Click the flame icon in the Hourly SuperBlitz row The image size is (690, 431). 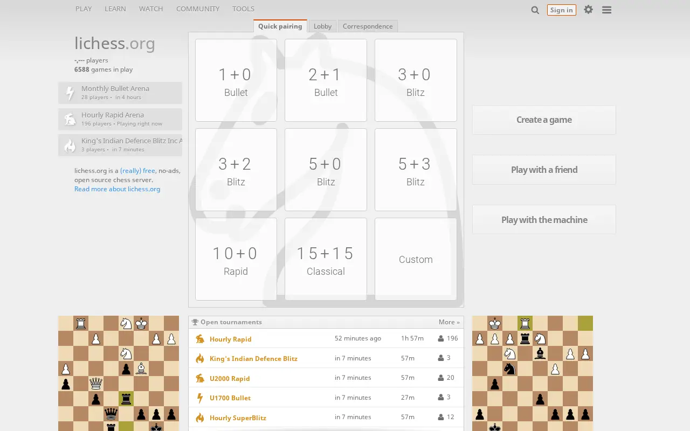(x=200, y=418)
